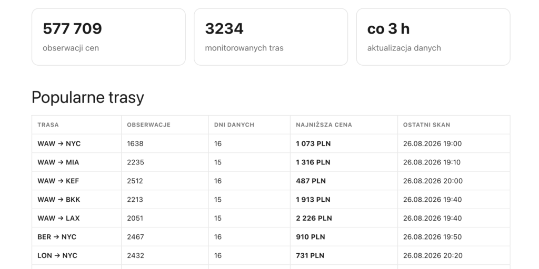Click the DNI DANYCH column header
539x269 pixels.
coord(234,125)
